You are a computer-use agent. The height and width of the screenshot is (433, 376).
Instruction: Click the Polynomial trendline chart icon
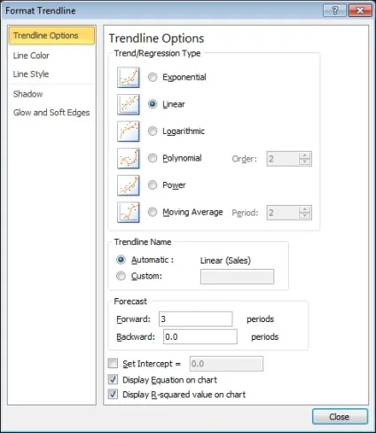point(129,159)
